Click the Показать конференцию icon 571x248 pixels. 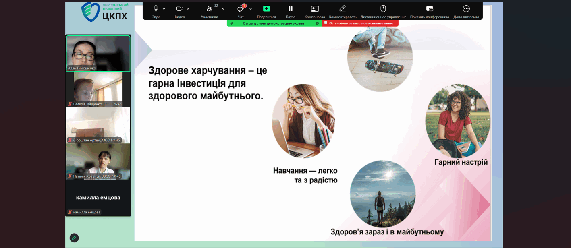coord(430,9)
